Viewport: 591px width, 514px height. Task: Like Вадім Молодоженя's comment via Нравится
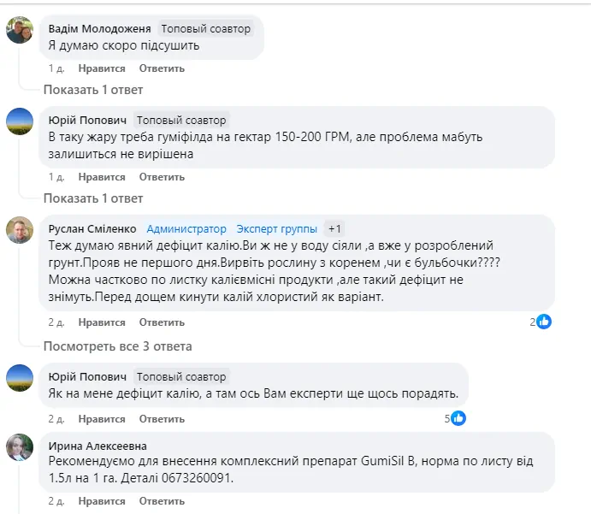click(x=102, y=68)
